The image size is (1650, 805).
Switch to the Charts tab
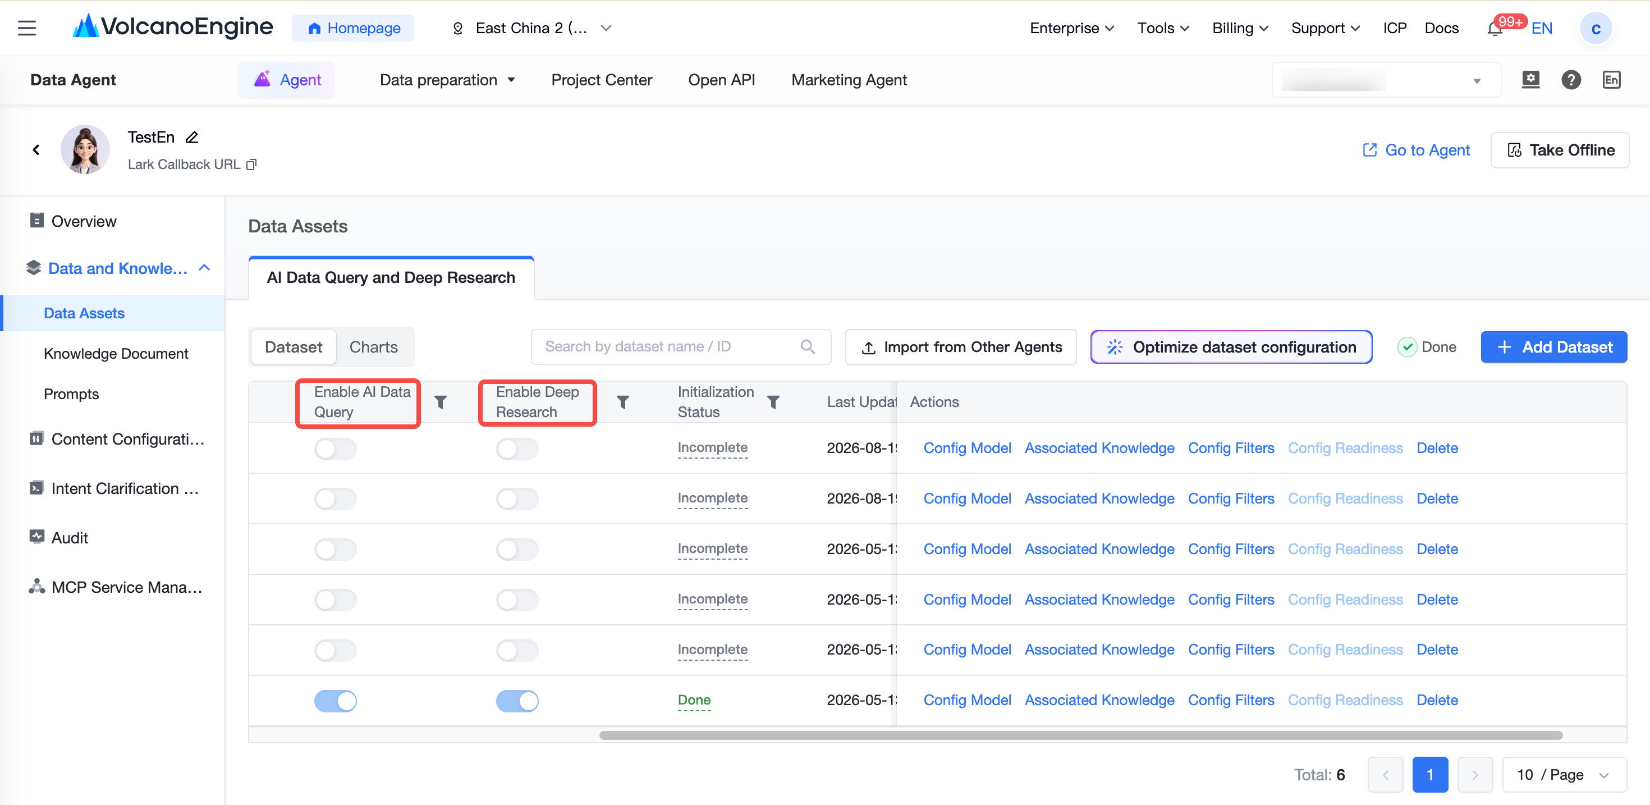373,347
